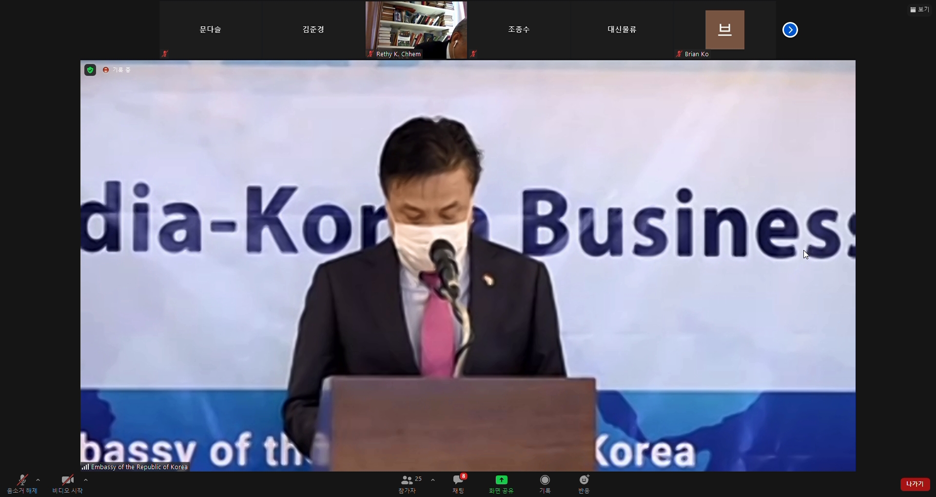Screen dimensions: 936x497
Task: Expand participants options arrow
Action: point(433,480)
